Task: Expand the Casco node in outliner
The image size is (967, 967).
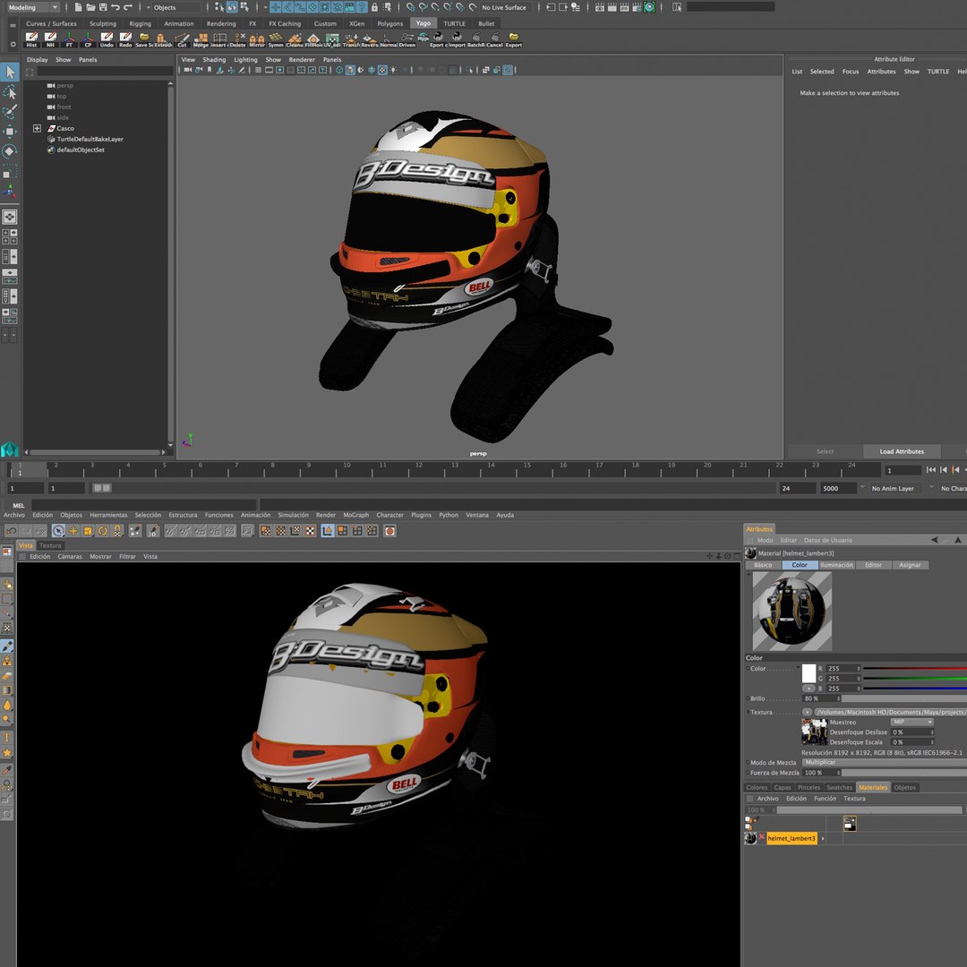Action: click(x=37, y=128)
